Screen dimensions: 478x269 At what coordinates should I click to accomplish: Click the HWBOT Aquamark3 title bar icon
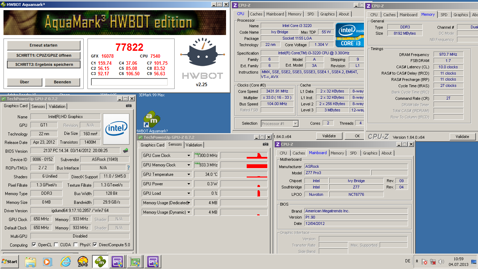pos(3,5)
